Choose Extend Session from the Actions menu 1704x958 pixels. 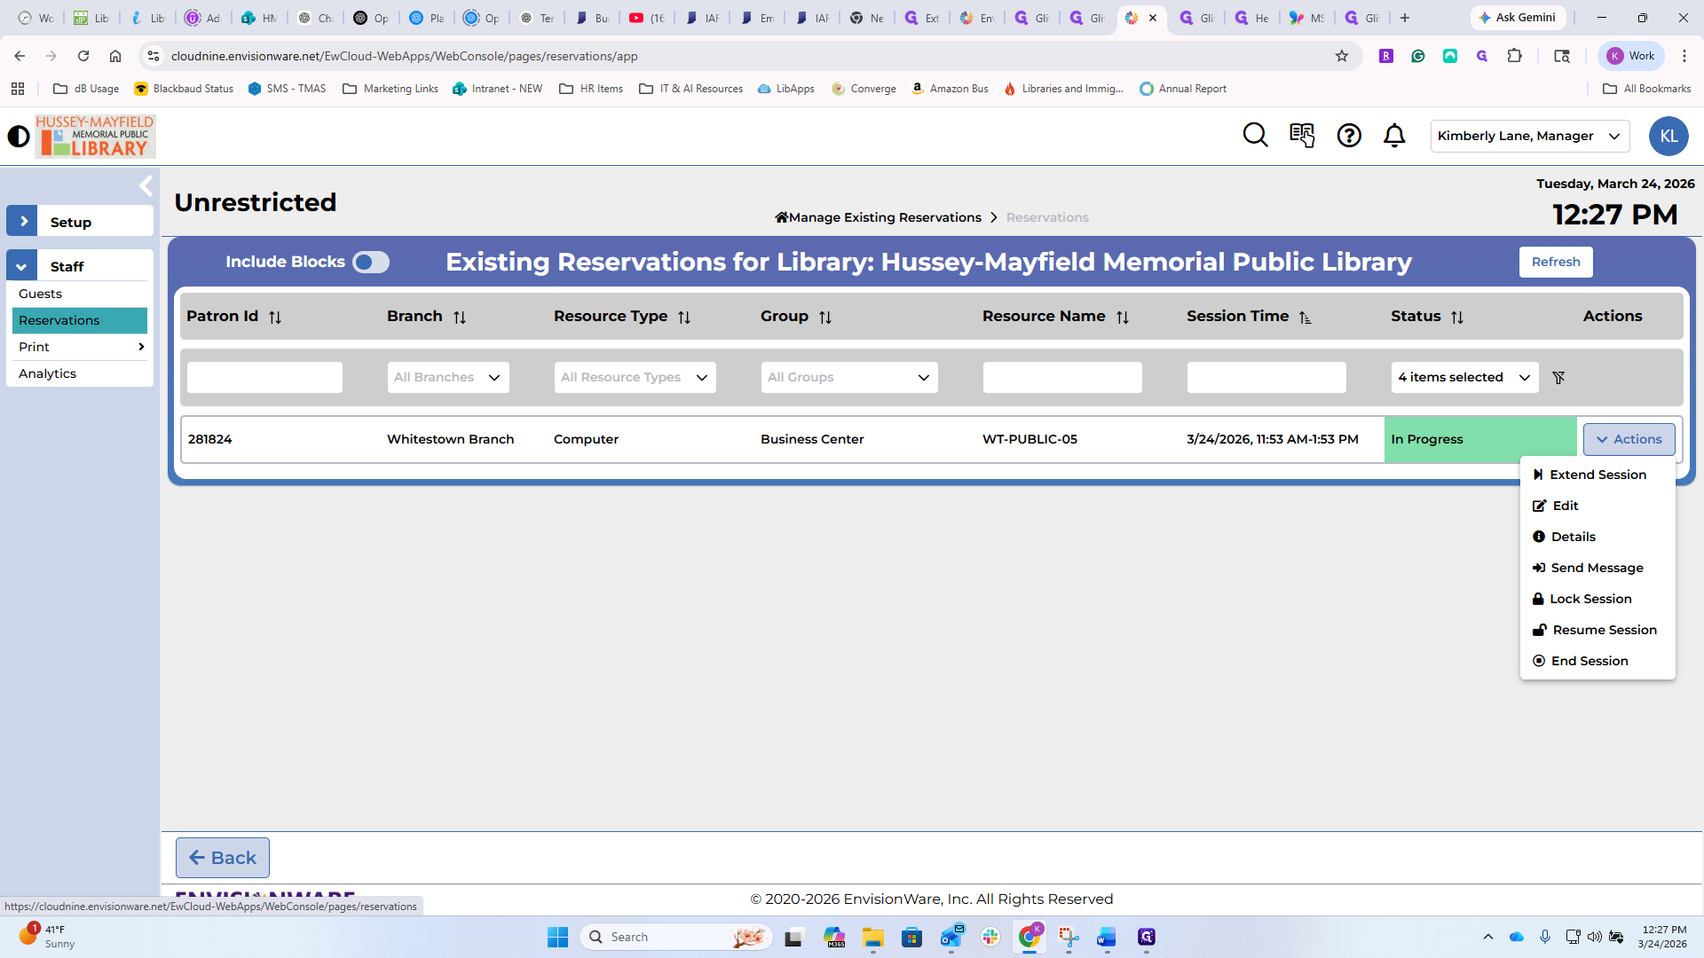tap(1597, 475)
